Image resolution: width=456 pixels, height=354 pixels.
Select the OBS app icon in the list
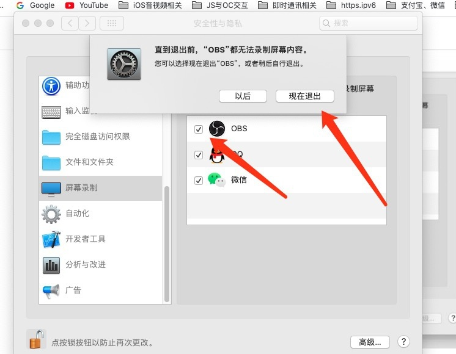tap(217, 129)
